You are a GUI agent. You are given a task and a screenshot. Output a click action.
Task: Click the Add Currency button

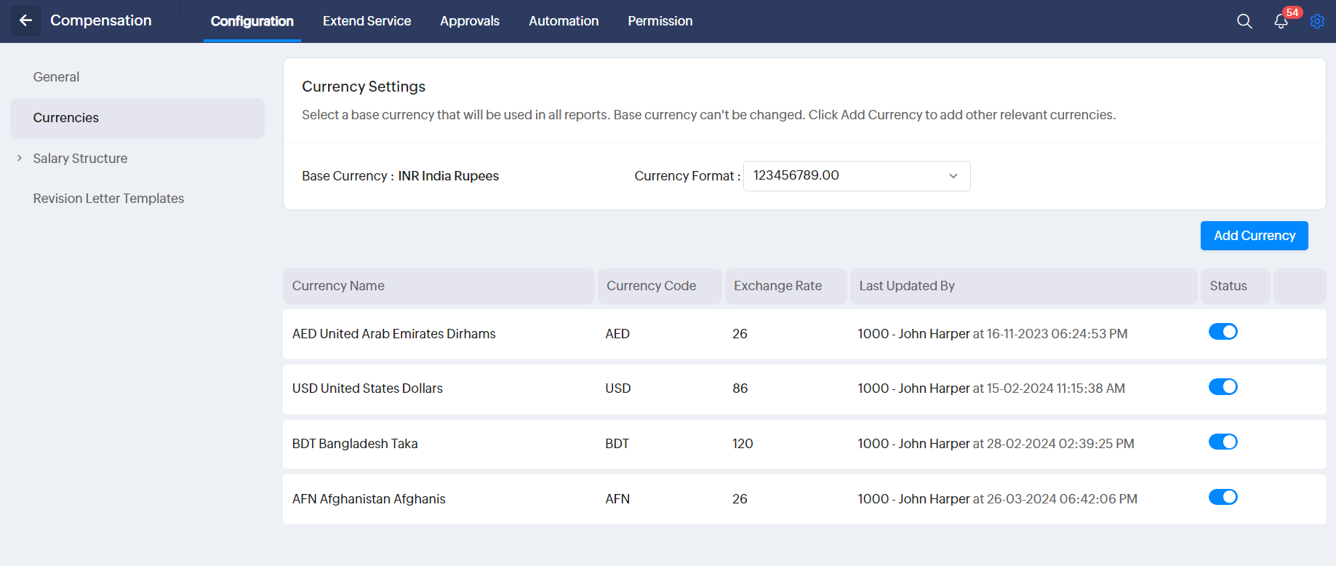[1254, 236]
